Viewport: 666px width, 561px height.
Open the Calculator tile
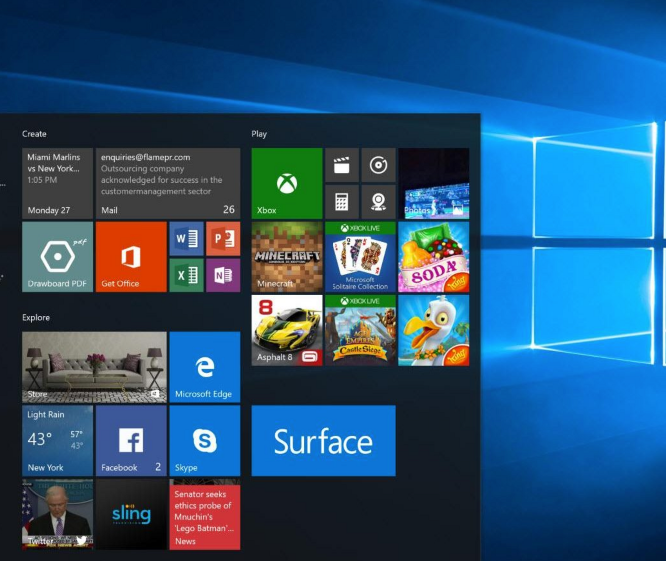click(342, 202)
